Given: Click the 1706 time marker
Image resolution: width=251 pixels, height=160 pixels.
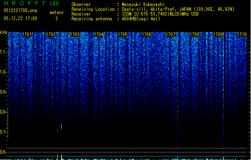Looking at the screenshot, I should click(x=146, y=34).
